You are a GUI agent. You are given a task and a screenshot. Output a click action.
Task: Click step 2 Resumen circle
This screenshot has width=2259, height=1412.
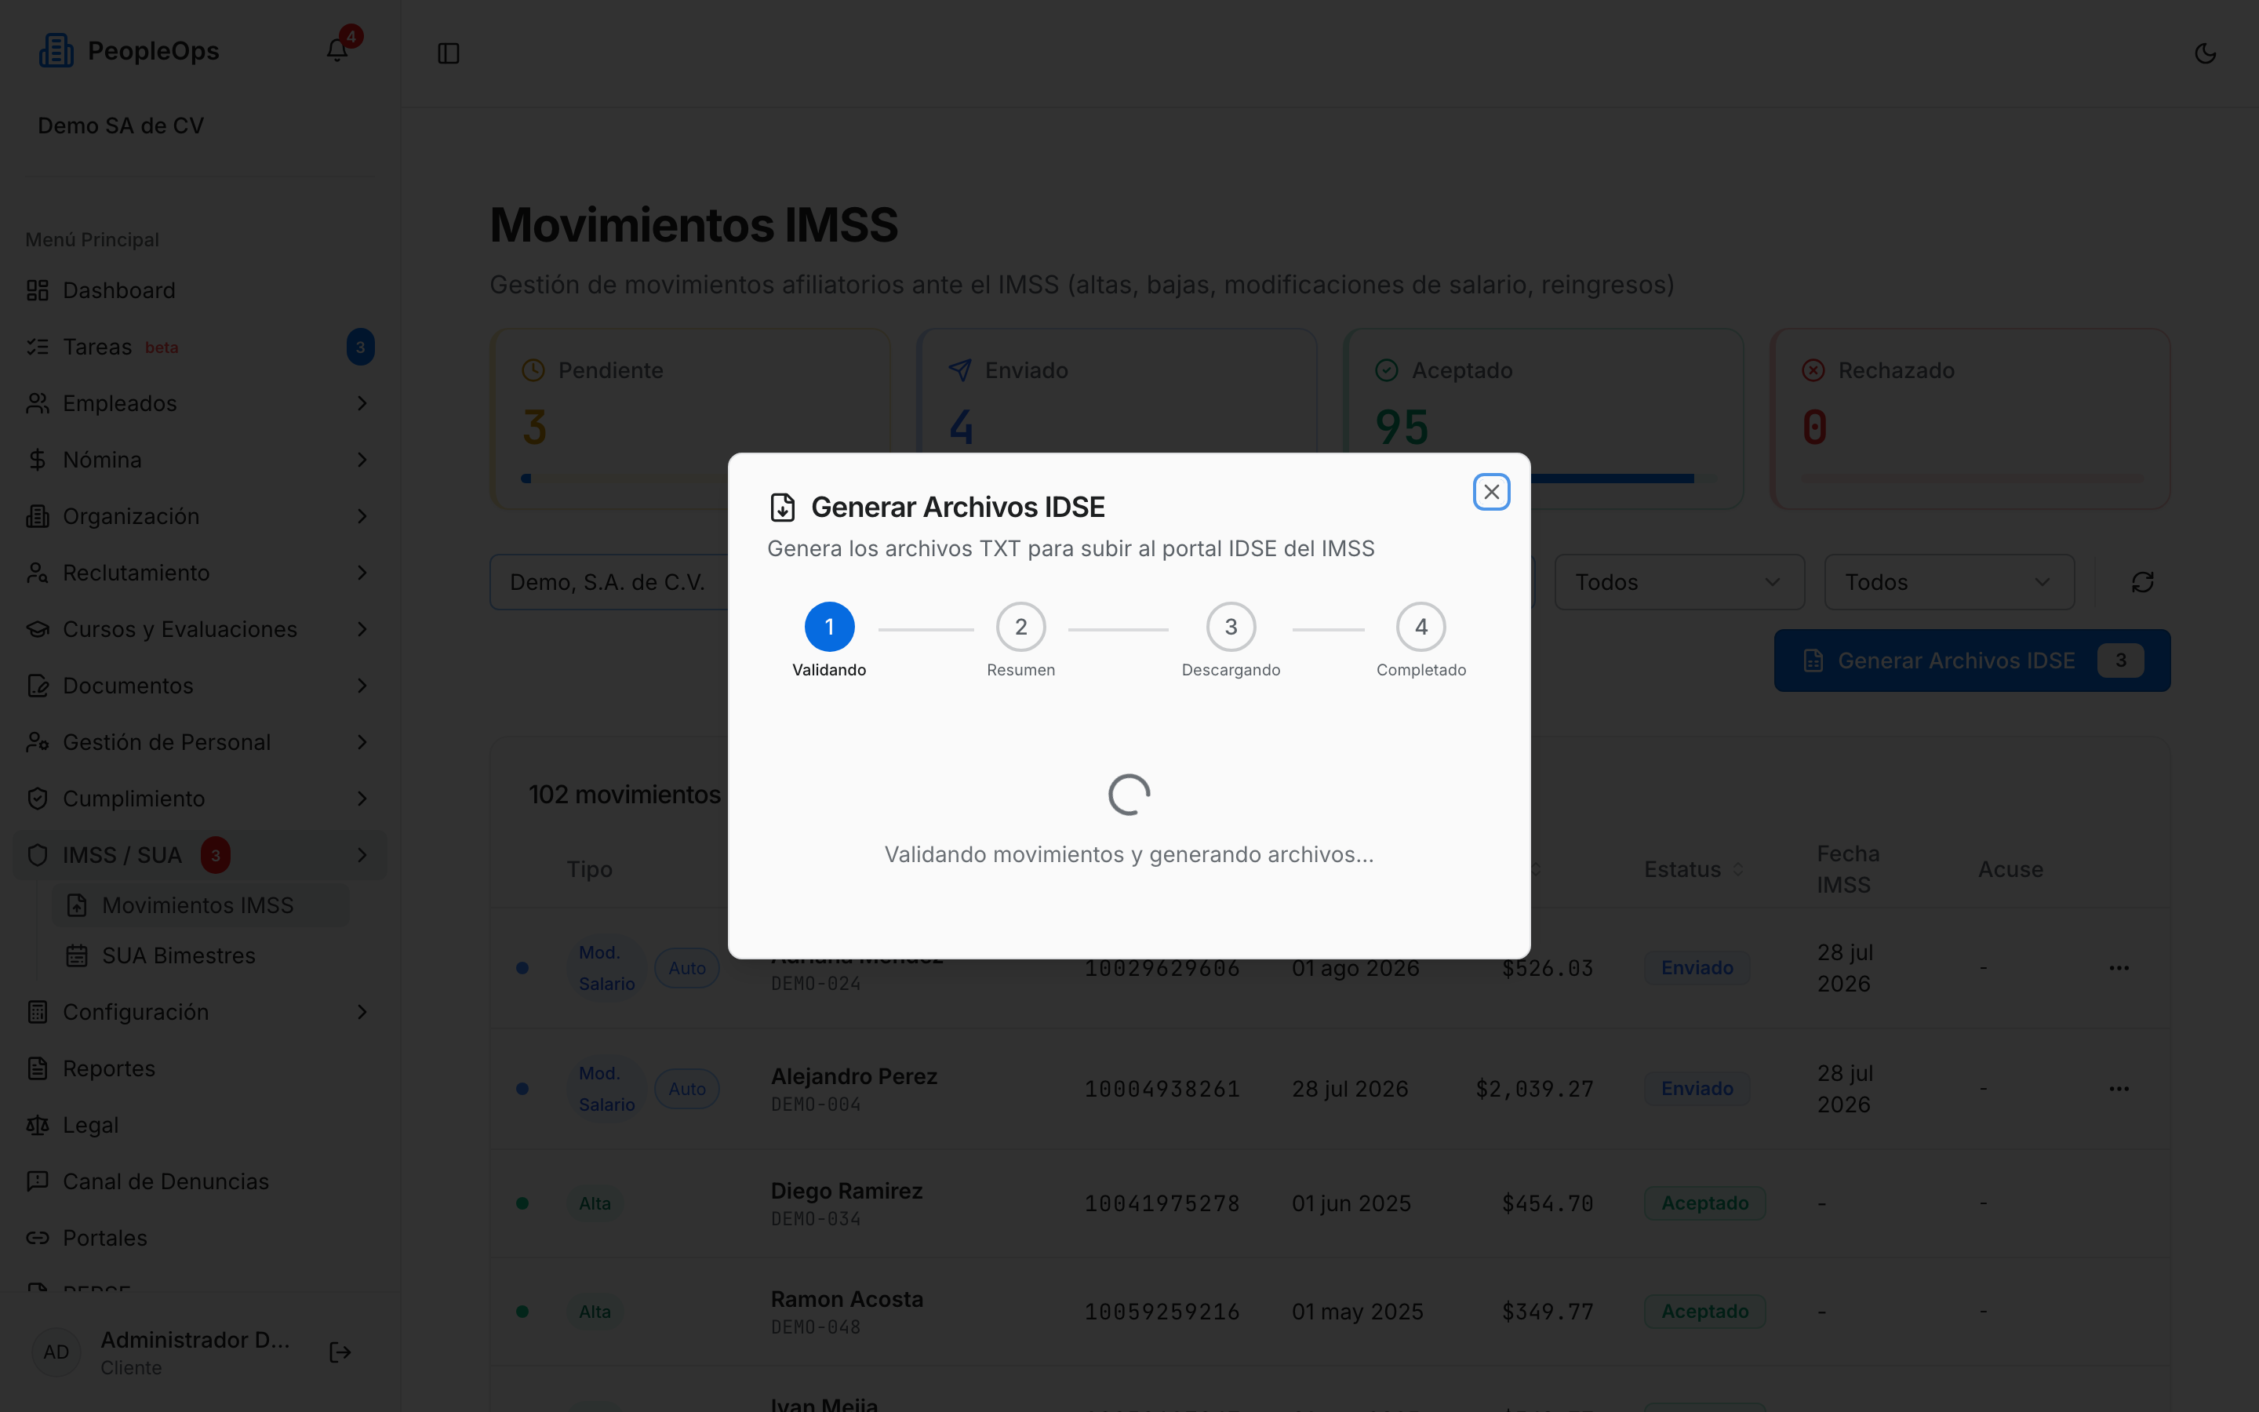[1020, 627]
